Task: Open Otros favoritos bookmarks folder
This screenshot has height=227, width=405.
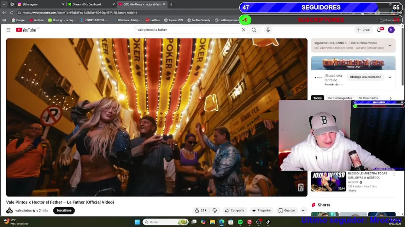Action: [390, 20]
